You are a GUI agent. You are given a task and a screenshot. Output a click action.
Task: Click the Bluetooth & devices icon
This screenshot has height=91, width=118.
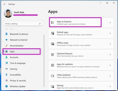pyautogui.click(x=6, y=34)
